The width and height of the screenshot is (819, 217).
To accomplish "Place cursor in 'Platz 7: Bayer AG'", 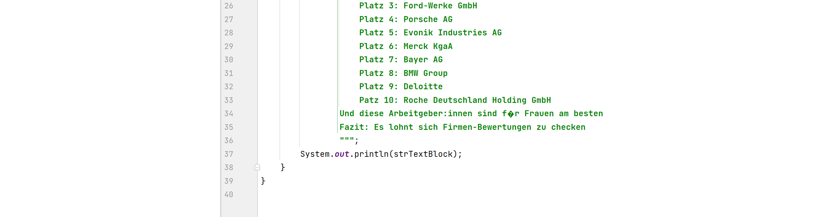I will (401, 60).
